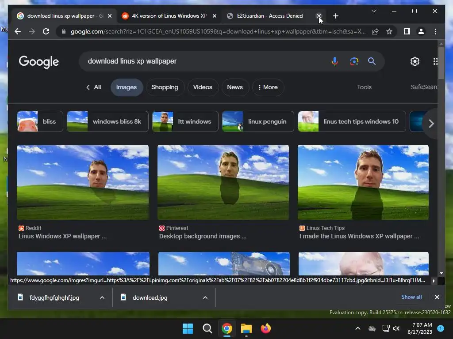453x339 pixels.
Task: Select the windows bliss 8k chip
Action: [x=107, y=121]
